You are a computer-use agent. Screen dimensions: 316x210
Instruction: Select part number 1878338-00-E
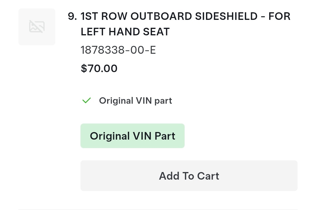(x=118, y=50)
